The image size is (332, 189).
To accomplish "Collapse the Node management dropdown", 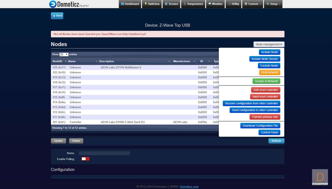I will coord(269,44).
